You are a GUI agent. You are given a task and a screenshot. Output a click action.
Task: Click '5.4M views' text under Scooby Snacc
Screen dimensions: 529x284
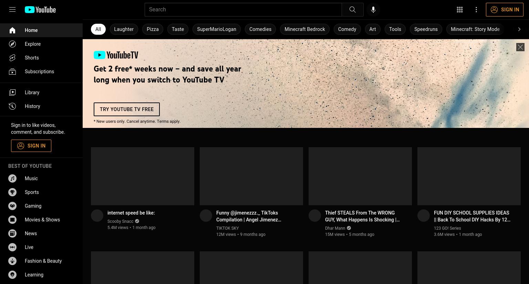(x=118, y=228)
